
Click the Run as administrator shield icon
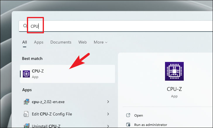128,124
